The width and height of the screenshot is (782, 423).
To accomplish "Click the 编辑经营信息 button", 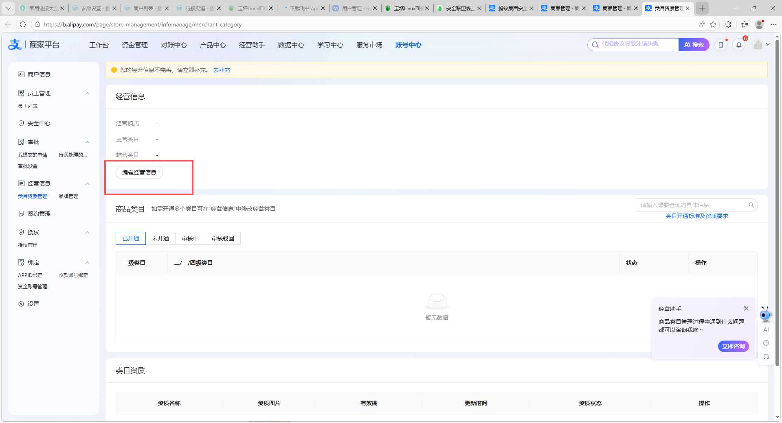I will pyautogui.click(x=139, y=172).
